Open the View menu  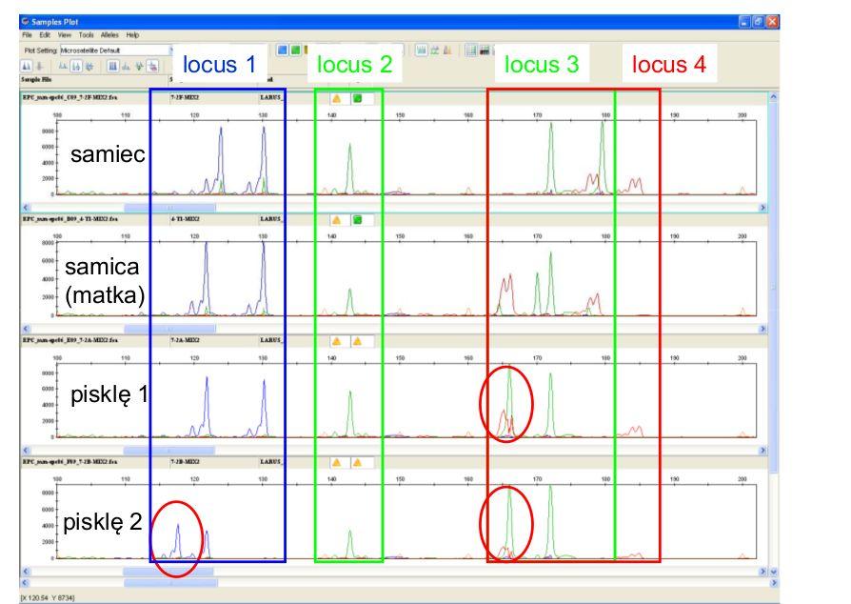[65, 34]
